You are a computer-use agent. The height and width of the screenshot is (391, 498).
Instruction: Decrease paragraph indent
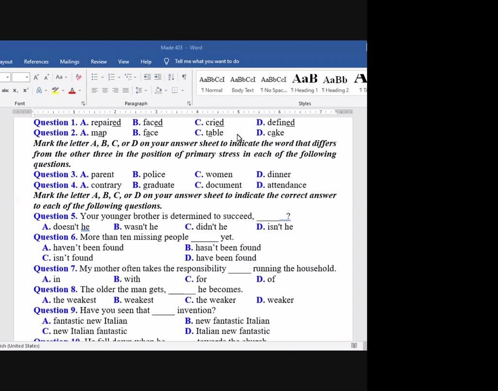147,77
